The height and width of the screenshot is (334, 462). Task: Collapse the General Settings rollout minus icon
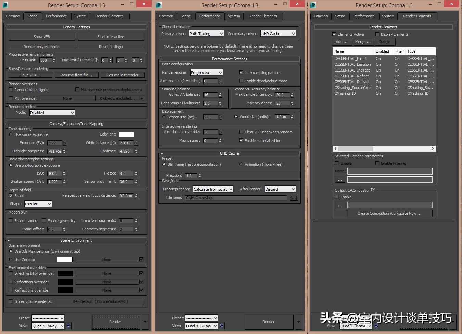(x=9, y=27)
